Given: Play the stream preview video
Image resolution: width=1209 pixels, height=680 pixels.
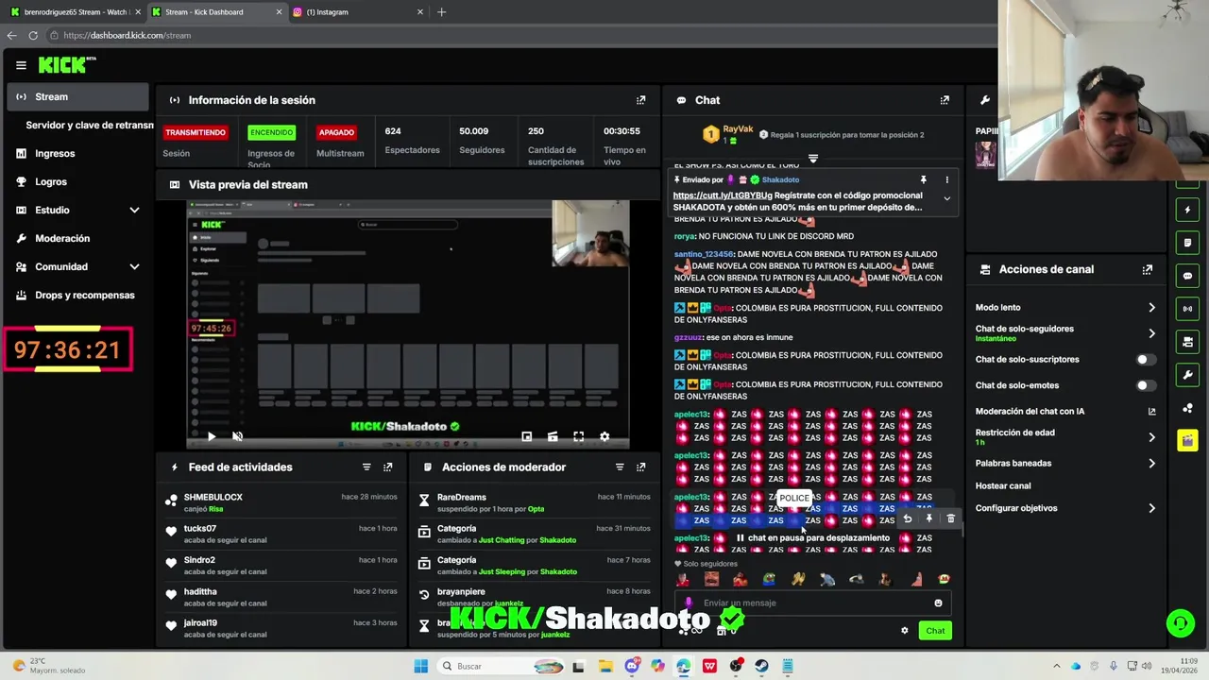Looking at the screenshot, I should 212,436.
